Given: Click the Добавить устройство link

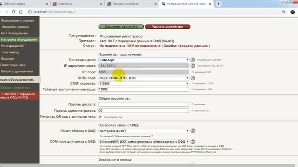Looking at the screenshot, I should [x=14, y=88].
